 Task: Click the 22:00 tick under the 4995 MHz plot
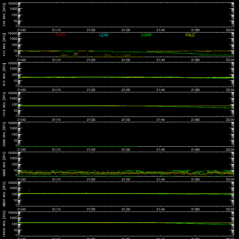pos(230,180)
